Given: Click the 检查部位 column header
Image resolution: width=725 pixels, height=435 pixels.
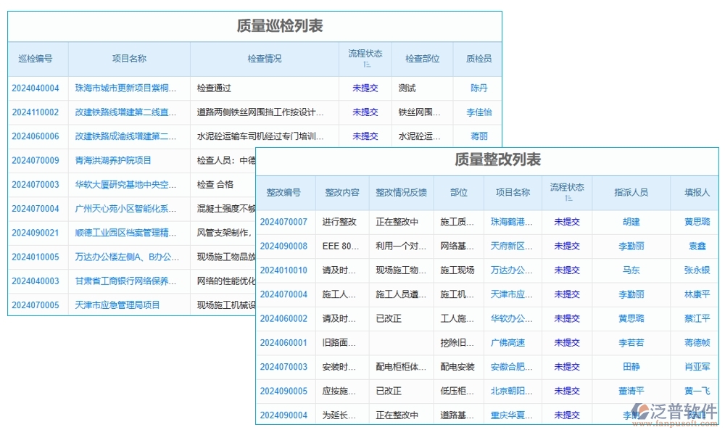Looking at the screenshot, I should 421,59.
